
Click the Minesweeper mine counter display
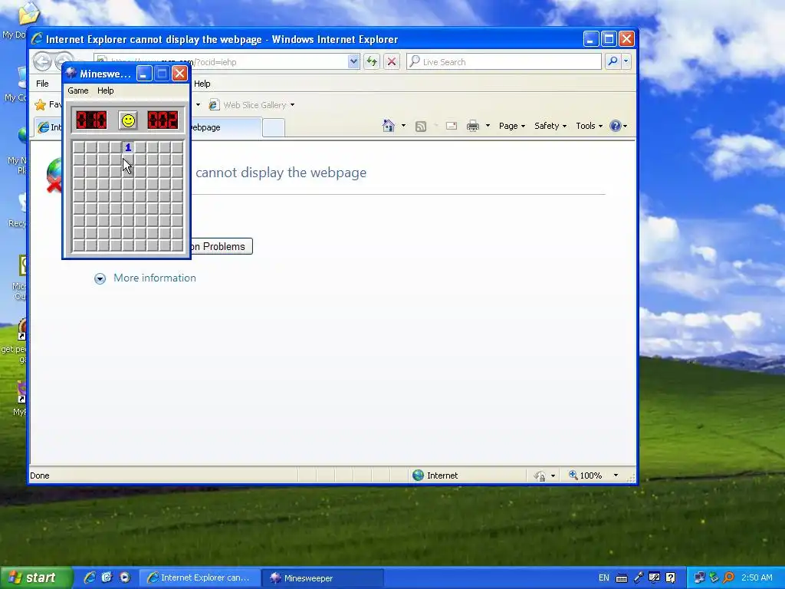[x=91, y=120]
